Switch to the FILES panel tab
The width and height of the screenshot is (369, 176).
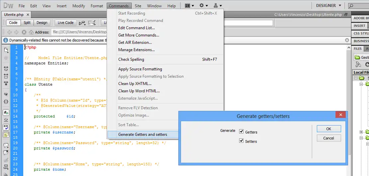tap(357, 48)
